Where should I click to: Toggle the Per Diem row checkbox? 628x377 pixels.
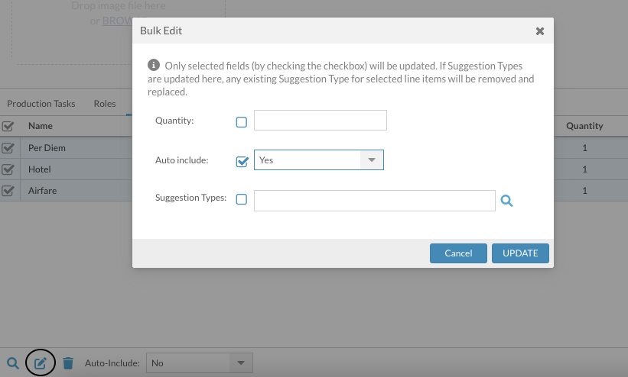coord(8,148)
